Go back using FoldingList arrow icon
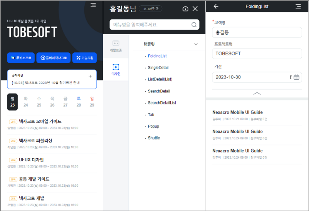The width and height of the screenshot is (309, 211). click(x=216, y=6)
